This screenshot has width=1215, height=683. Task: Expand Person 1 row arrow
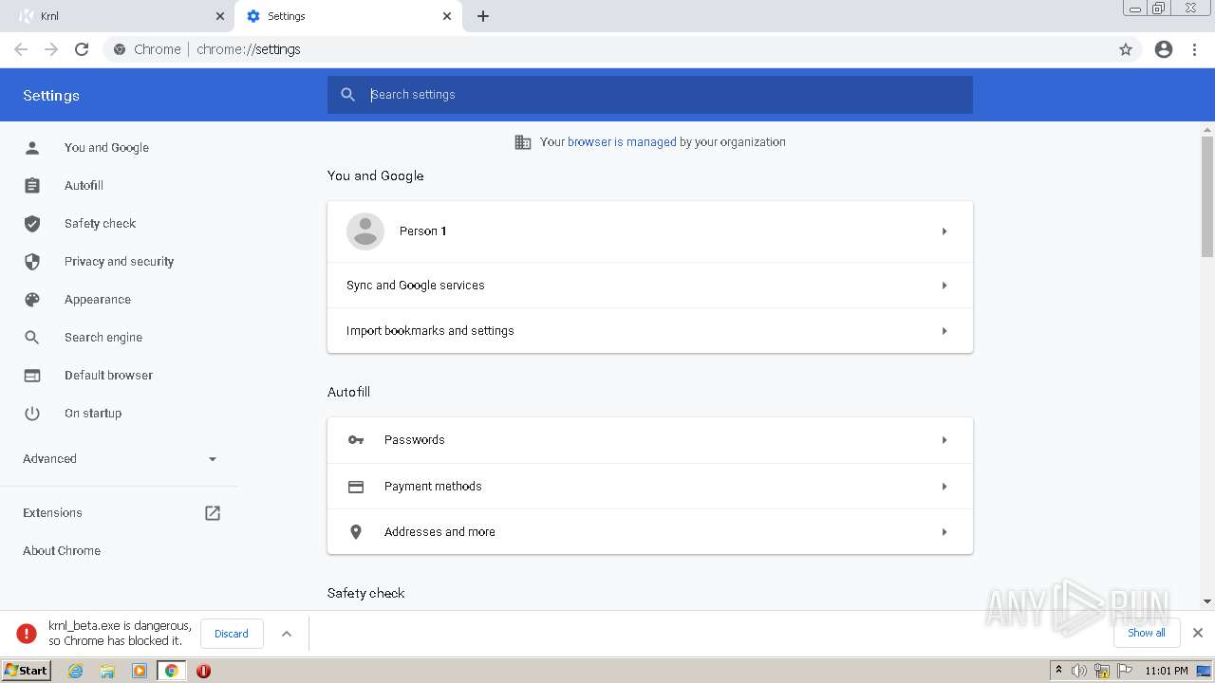pos(944,231)
